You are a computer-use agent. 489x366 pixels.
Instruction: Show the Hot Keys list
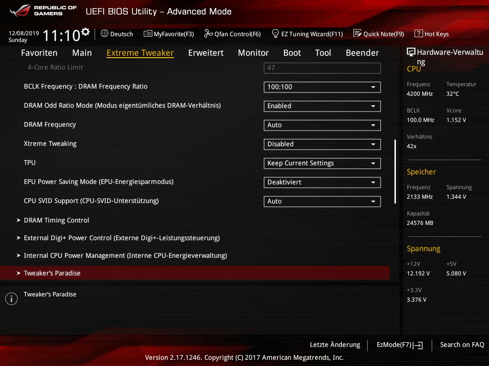(x=432, y=34)
